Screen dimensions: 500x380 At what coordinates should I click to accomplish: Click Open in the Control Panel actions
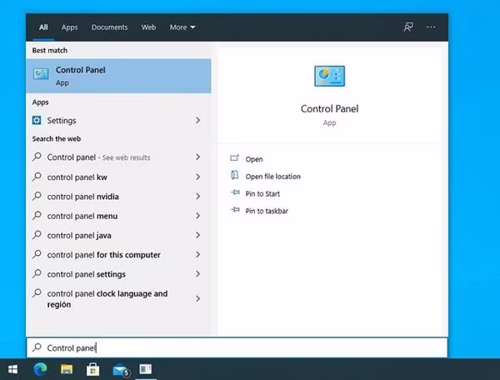254,159
